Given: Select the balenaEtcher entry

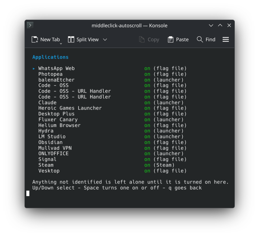Looking at the screenshot, I should click(57, 80).
